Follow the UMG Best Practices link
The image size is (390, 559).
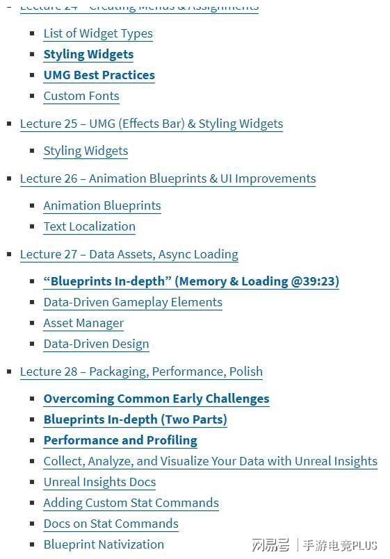[x=99, y=75]
